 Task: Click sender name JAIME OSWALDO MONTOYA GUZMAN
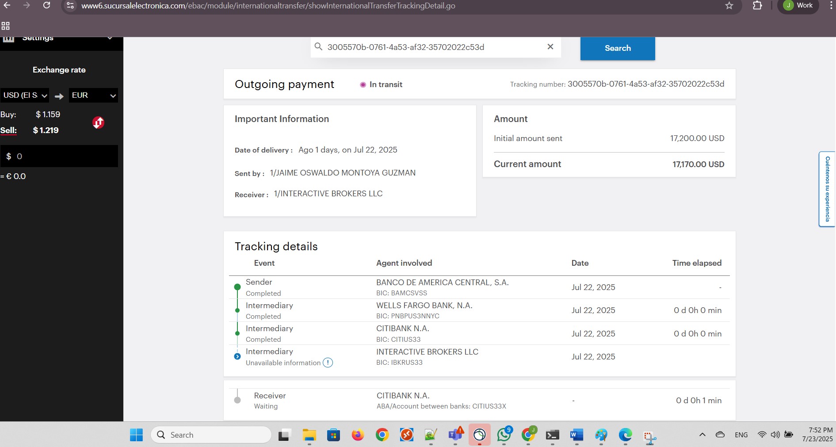tap(343, 173)
